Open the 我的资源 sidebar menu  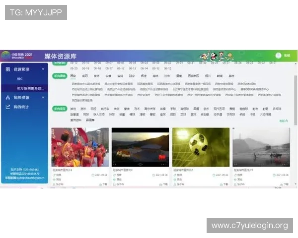coord(21,98)
